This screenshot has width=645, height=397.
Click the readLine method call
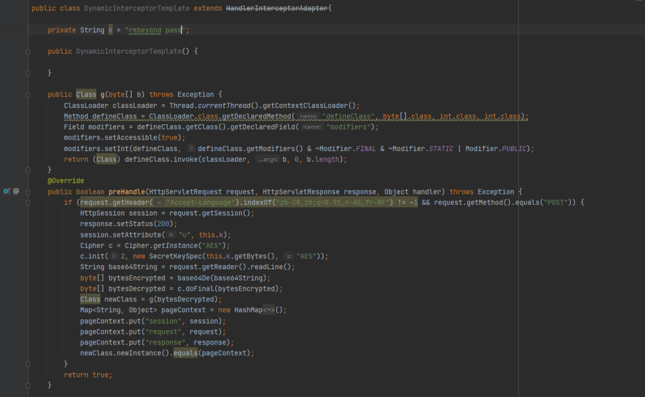(266, 267)
